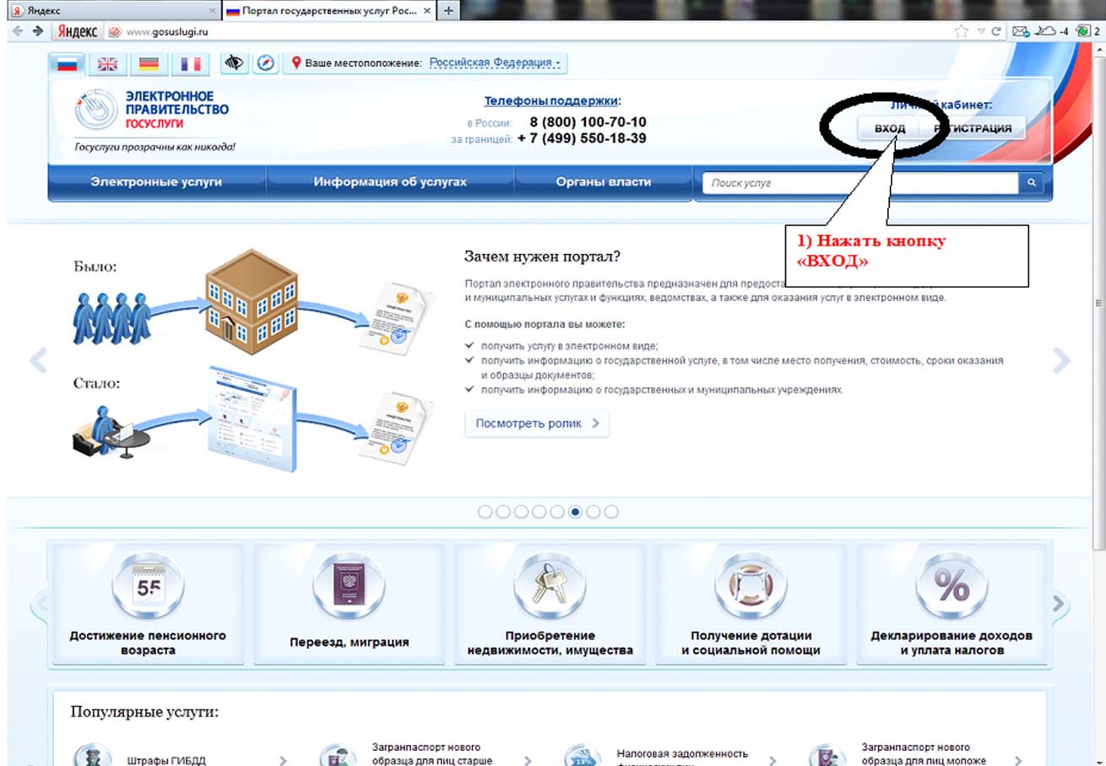Show the next banner slide arrow

pos(1061,360)
